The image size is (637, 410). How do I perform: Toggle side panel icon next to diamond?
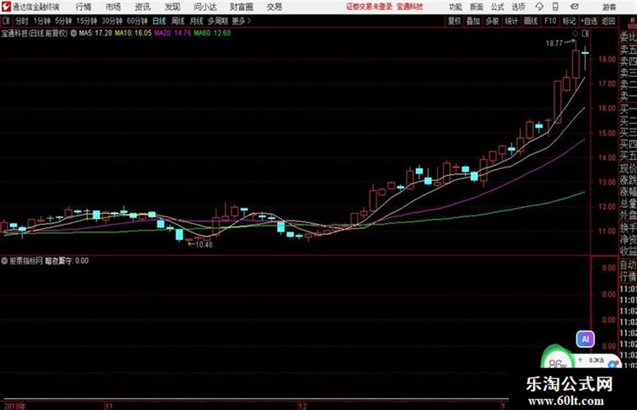click(585, 33)
